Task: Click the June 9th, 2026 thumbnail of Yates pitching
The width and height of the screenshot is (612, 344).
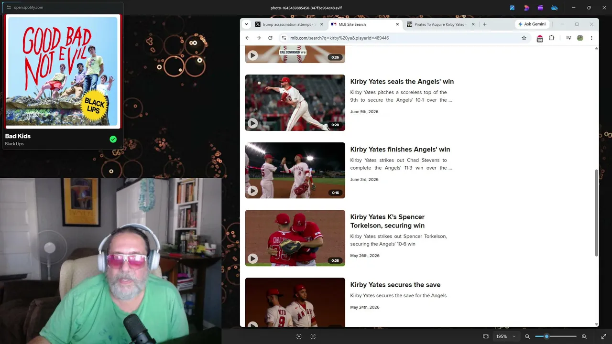Action: [x=295, y=103]
